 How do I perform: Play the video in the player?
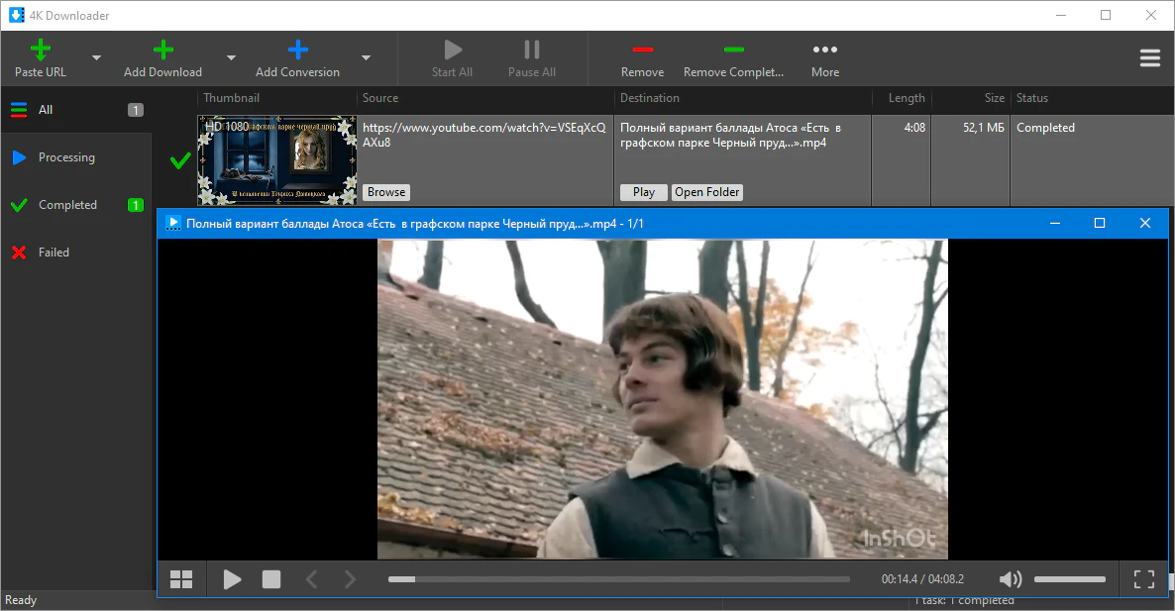click(x=232, y=579)
